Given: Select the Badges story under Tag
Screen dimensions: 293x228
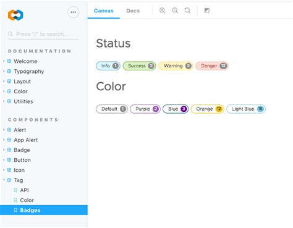Looking at the screenshot, I should [44, 210].
